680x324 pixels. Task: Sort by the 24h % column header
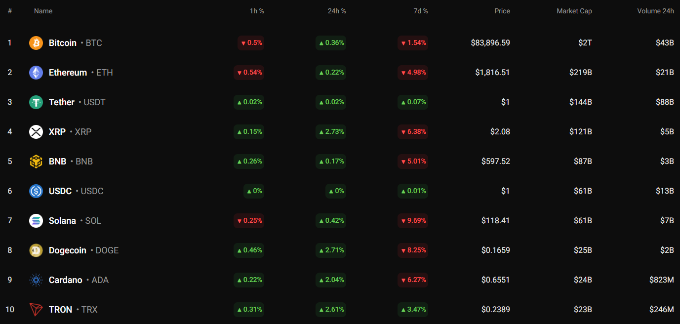(x=337, y=11)
